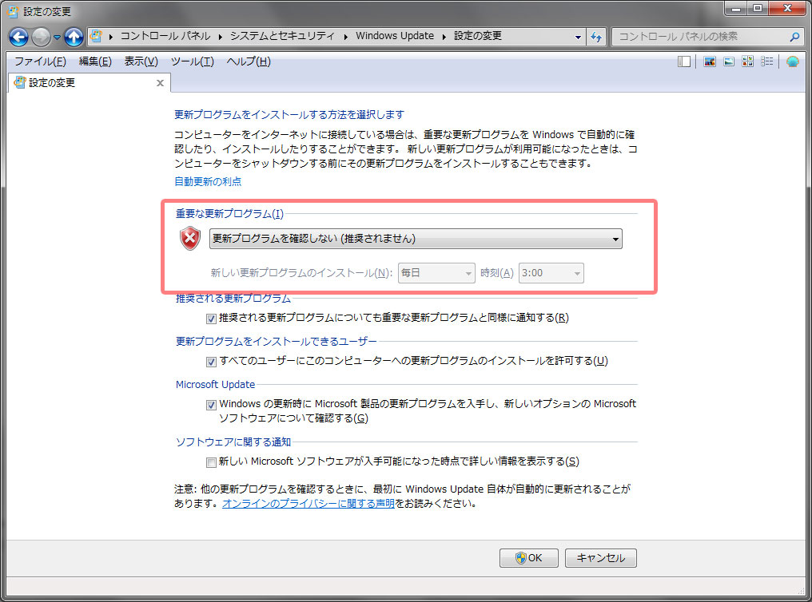Click 設定の変更 breadcrumb in address bar
This screenshot has height=602, width=812.
pyautogui.click(x=477, y=36)
